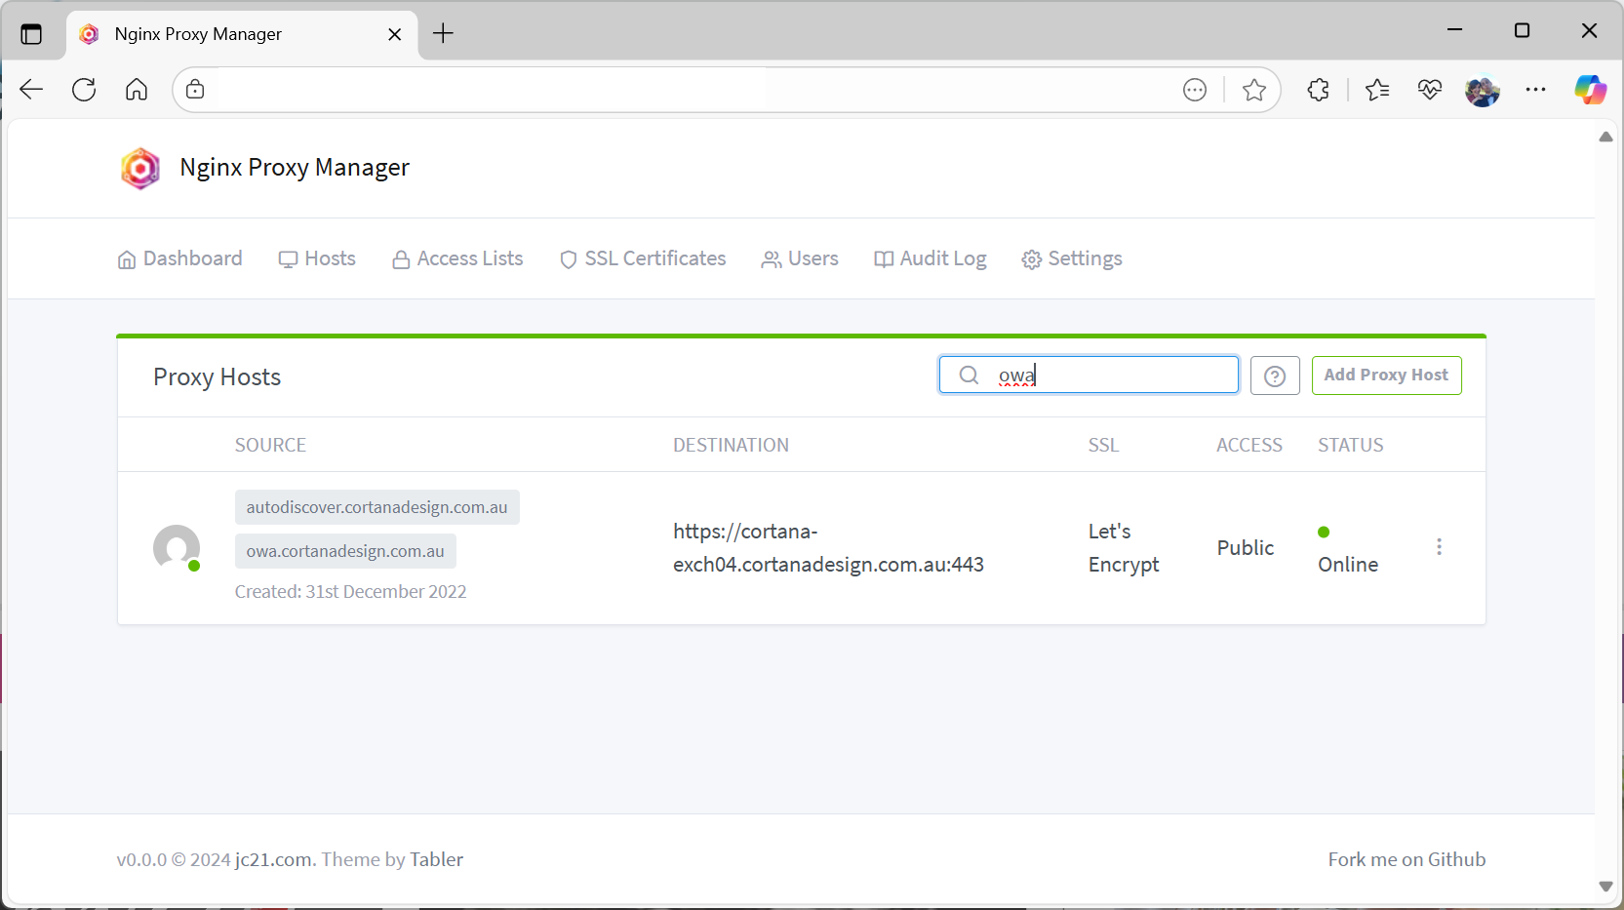Click the Add Proxy Host button
1624x910 pixels.
tap(1386, 376)
